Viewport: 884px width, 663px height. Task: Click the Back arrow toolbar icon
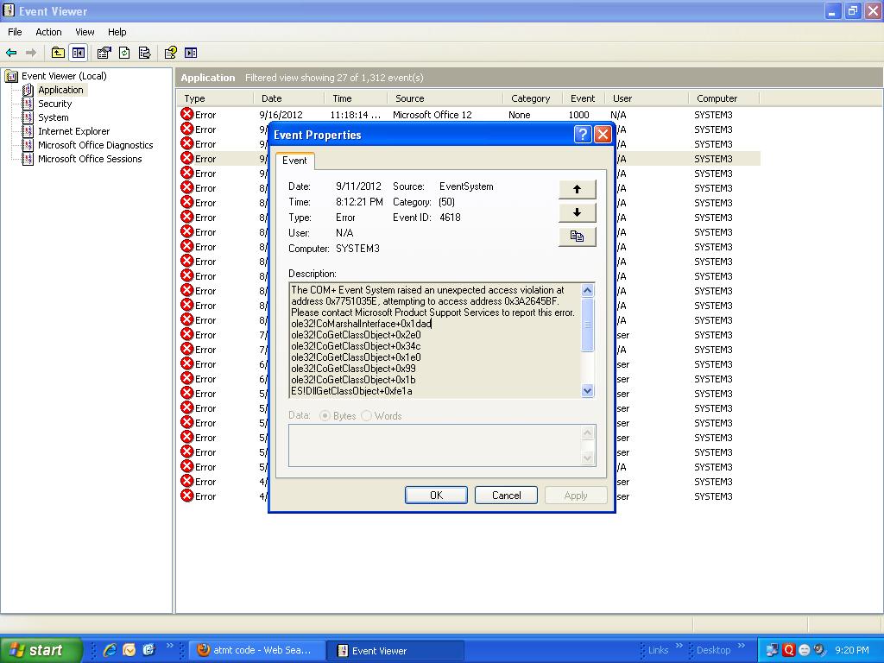pyautogui.click(x=11, y=53)
